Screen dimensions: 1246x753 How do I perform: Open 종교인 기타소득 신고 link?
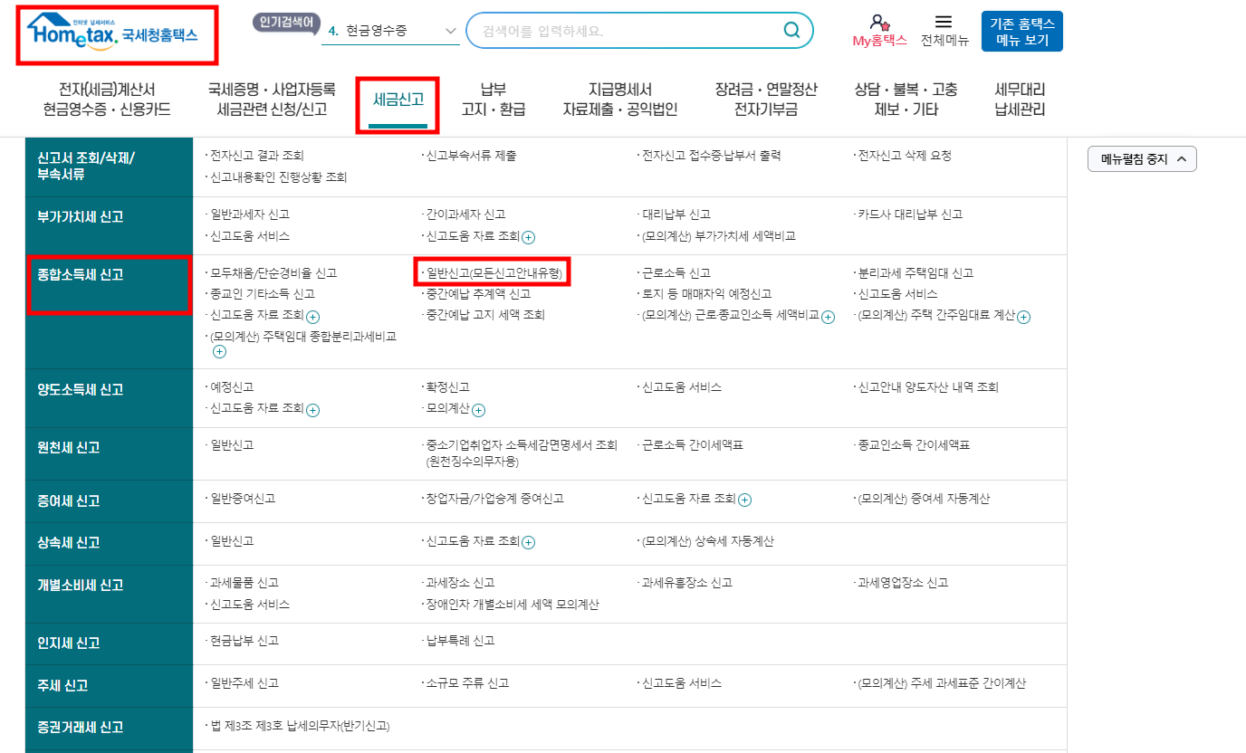pos(261,294)
